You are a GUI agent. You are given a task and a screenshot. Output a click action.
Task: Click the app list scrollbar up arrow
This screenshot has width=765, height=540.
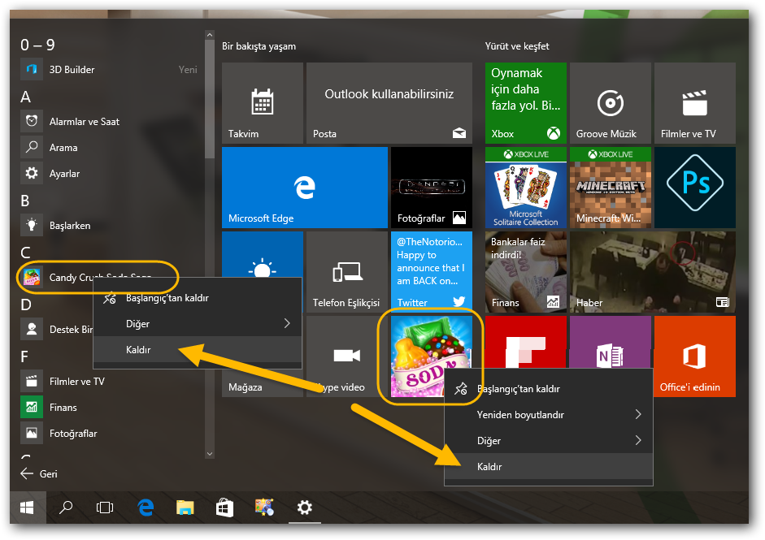210,35
